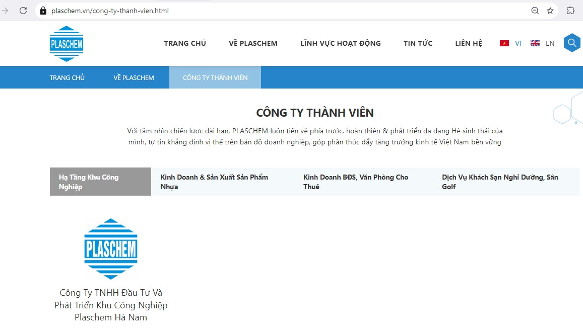583x336 pixels.
Task: Click the UK flag icon
Action: pos(535,43)
